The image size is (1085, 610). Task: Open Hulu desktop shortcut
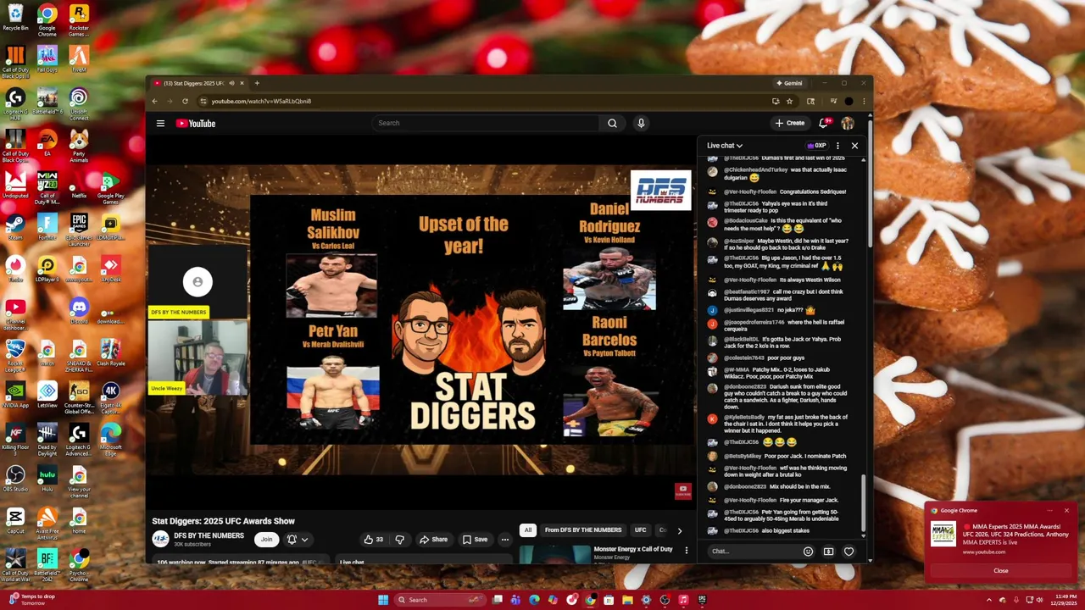[47, 478]
